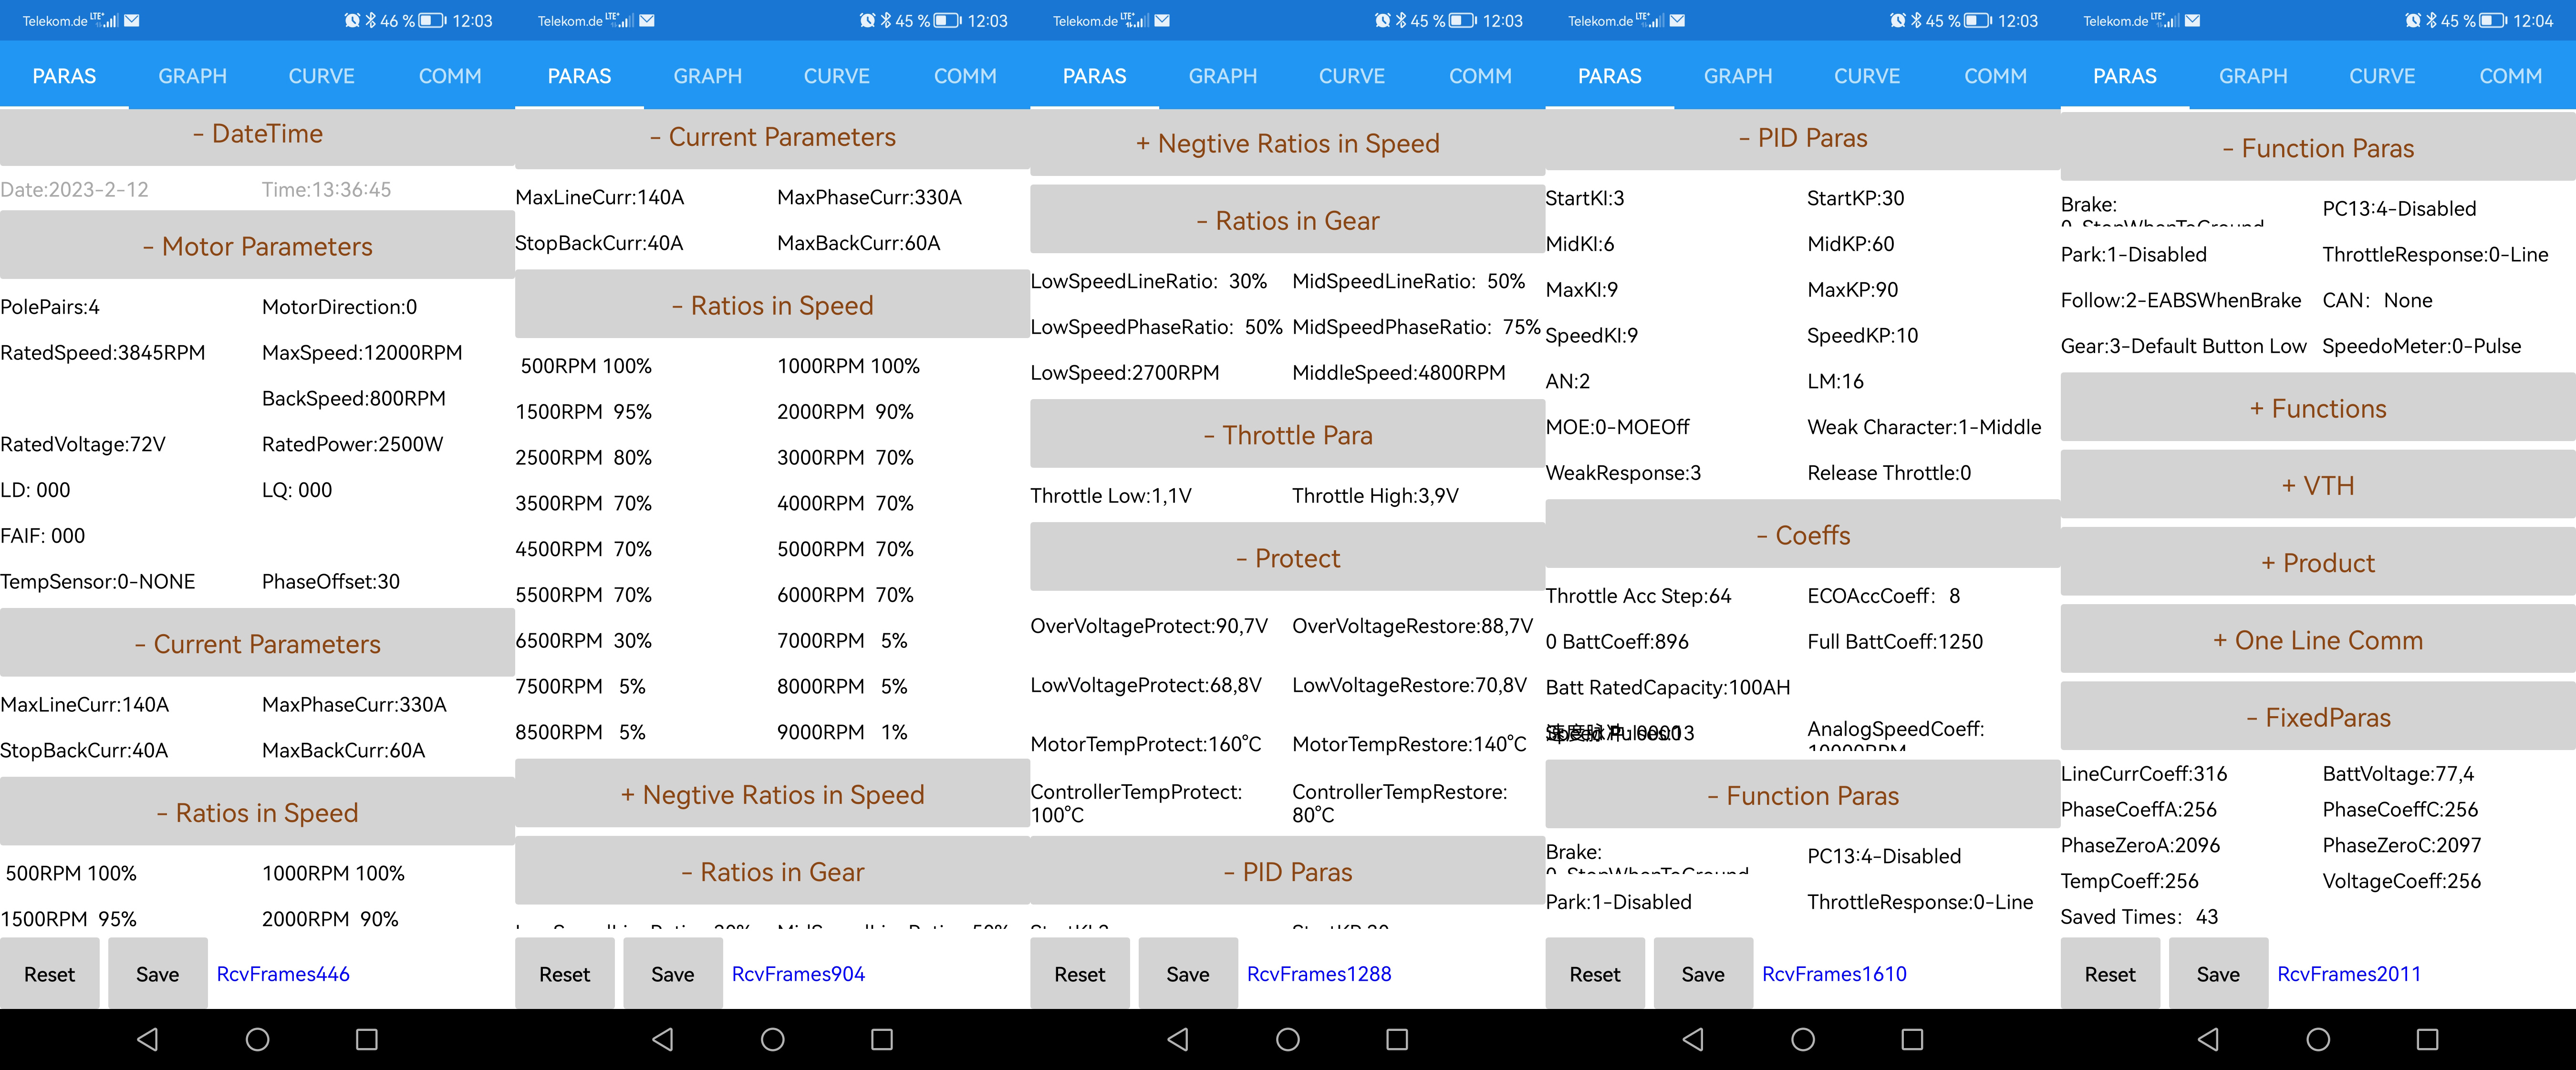Tap the back arrow below RcvFrames2011
The height and width of the screenshot is (1070, 2576).
click(2208, 1040)
